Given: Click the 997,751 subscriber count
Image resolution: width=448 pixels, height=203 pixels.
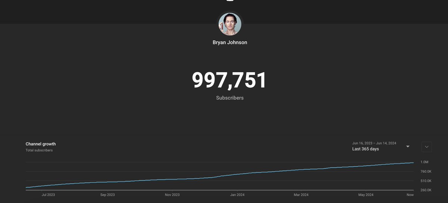Looking at the screenshot, I should tap(230, 80).
